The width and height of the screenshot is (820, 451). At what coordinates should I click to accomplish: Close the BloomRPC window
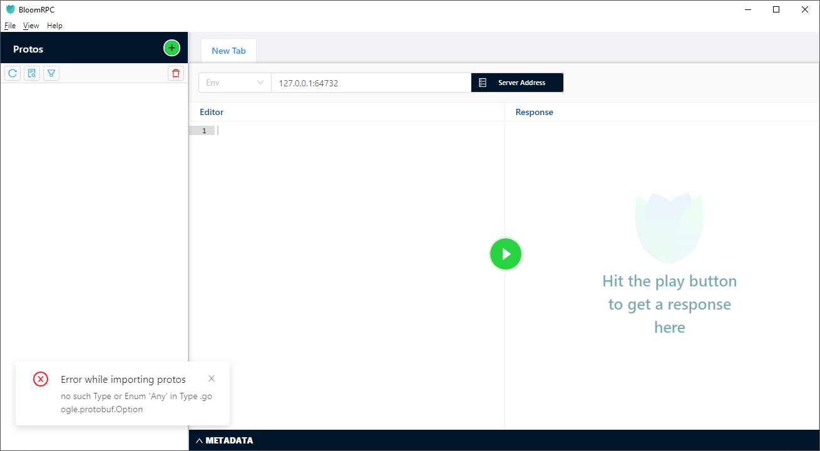tap(805, 9)
